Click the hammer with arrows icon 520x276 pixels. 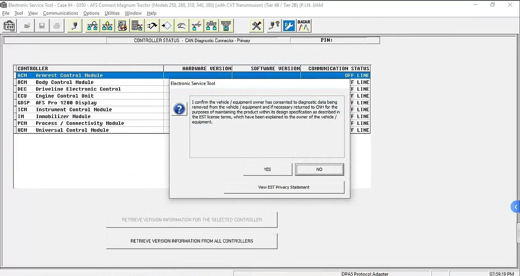[x=152, y=26]
